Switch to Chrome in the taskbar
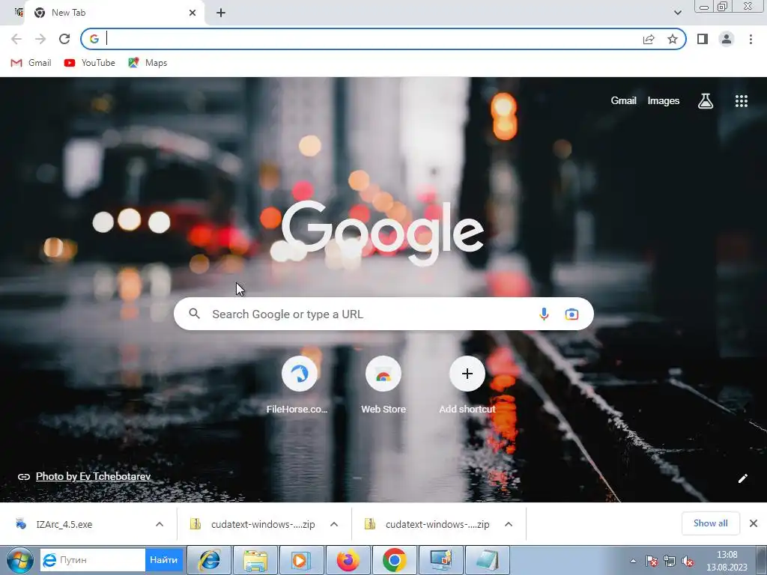 (394, 560)
